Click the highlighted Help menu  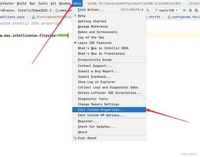pos(77,3)
